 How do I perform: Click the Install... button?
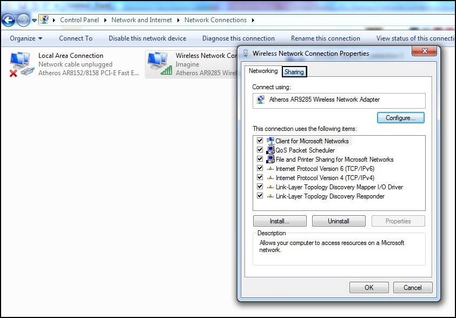[x=280, y=221]
